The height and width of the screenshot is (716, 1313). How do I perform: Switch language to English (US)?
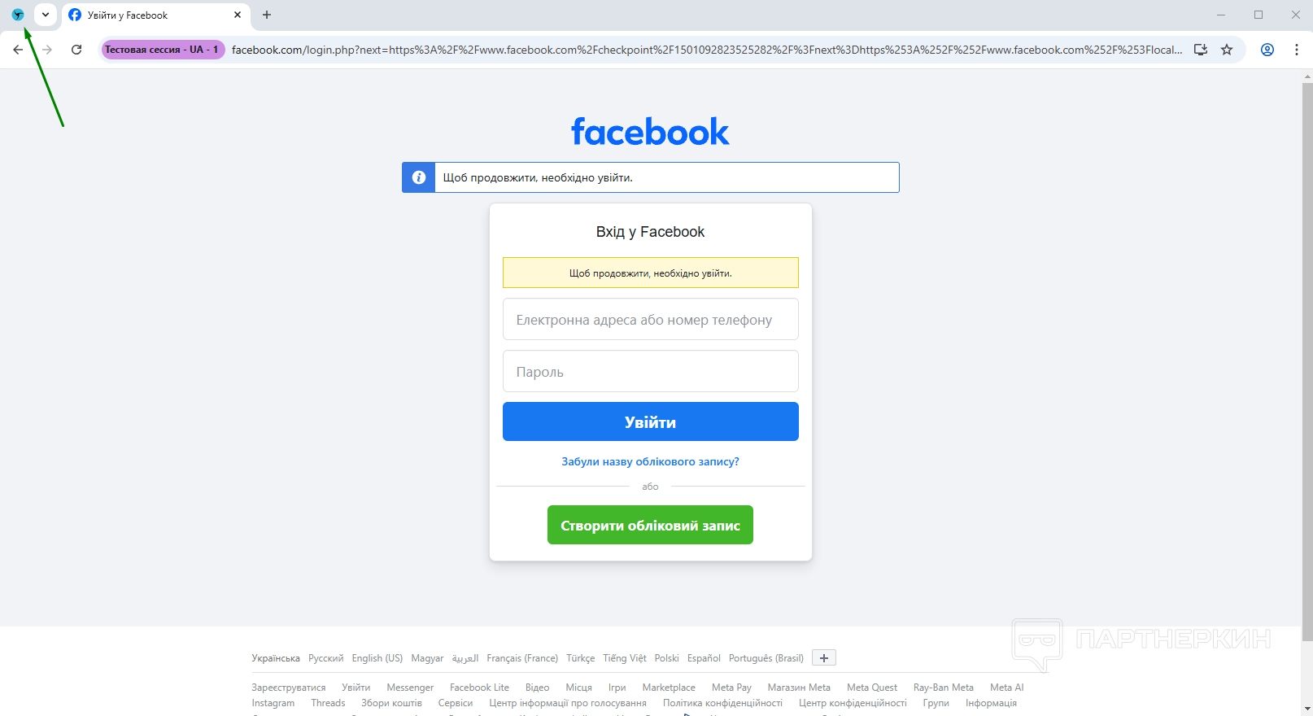click(x=377, y=658)
